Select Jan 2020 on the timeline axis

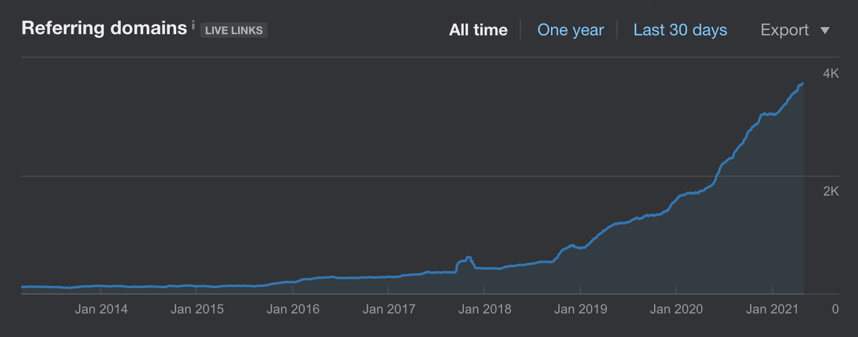[x=676, y=309]
